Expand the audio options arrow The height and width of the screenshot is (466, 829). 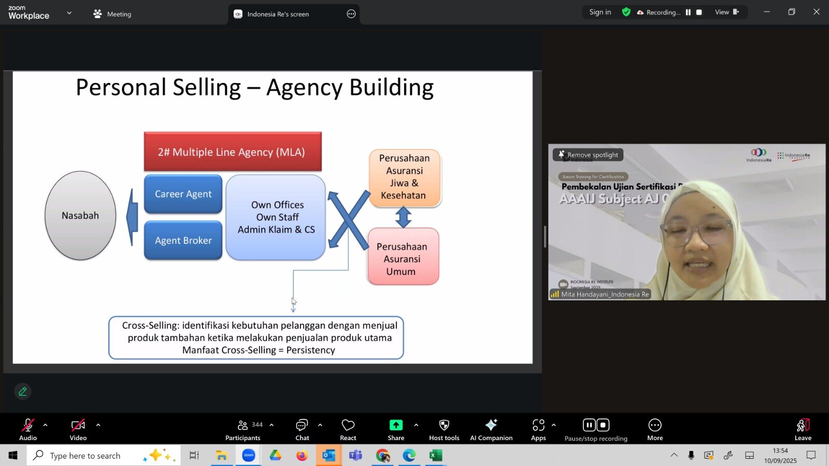pos(46,425)
